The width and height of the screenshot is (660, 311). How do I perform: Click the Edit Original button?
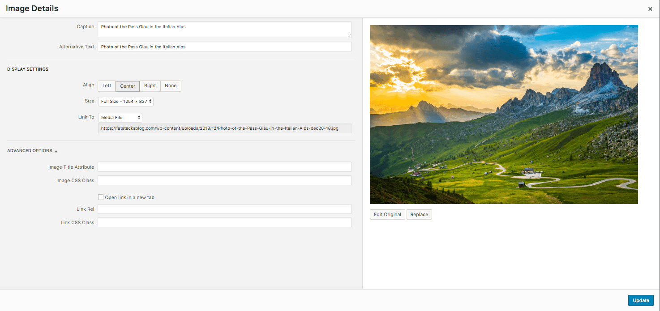387,215
